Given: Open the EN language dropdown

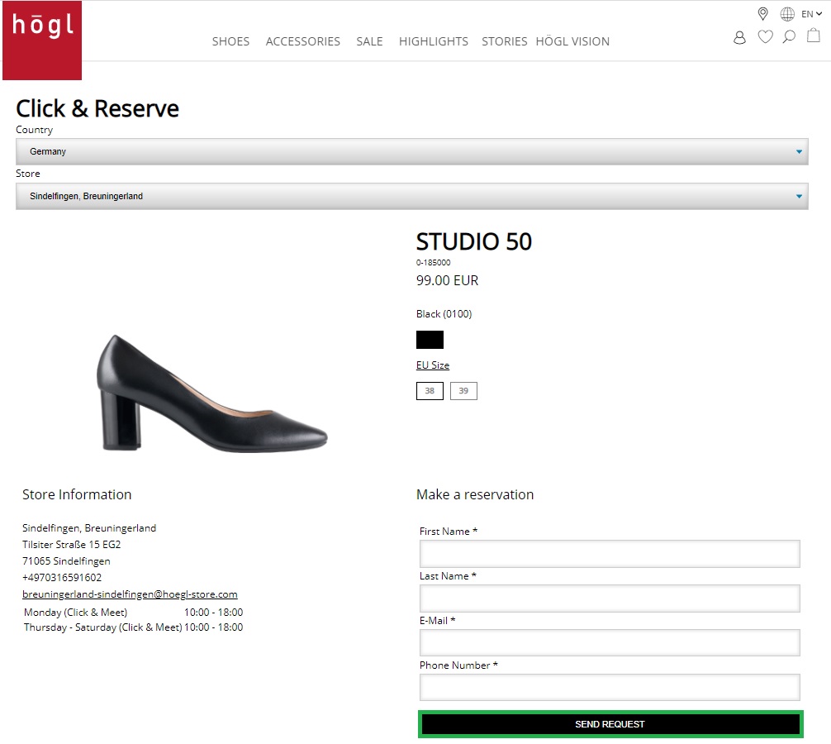Looking at the screenshot, I should pyautogui.click(x=811, y=14).
